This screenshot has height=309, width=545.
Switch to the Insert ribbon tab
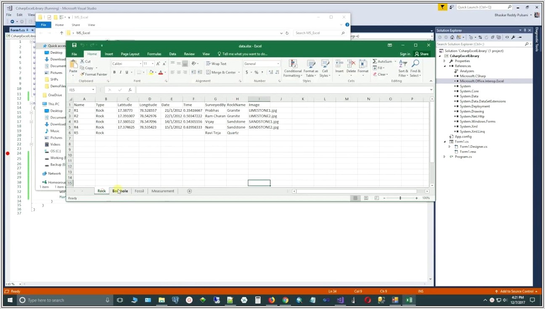tap(109, 54)
